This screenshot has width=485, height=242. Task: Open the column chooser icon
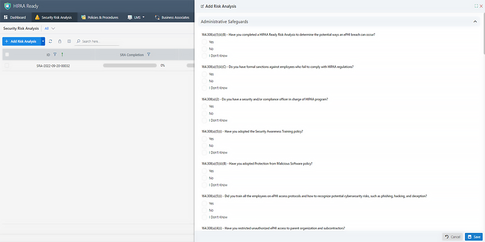click(69, 41)
